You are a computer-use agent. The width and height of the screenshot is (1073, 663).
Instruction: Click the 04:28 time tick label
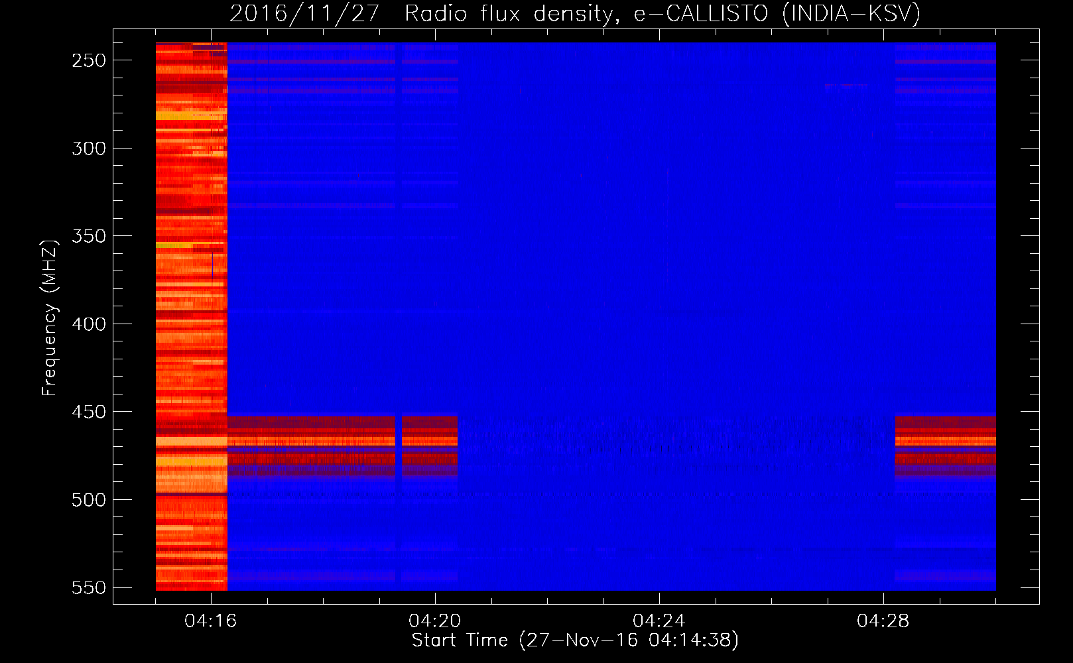[x=883, y=621]
